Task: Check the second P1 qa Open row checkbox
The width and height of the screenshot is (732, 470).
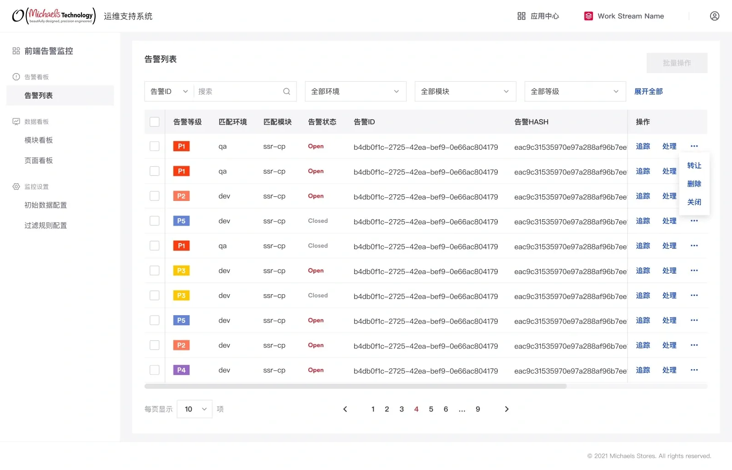Action: pos(155,171)
